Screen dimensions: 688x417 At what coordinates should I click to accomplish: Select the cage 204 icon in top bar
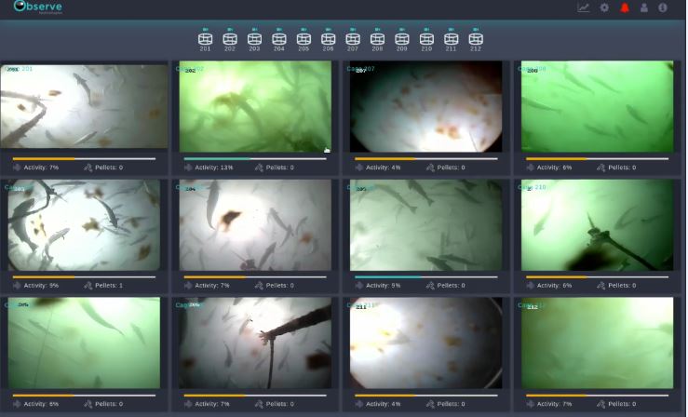click(279, 38)
